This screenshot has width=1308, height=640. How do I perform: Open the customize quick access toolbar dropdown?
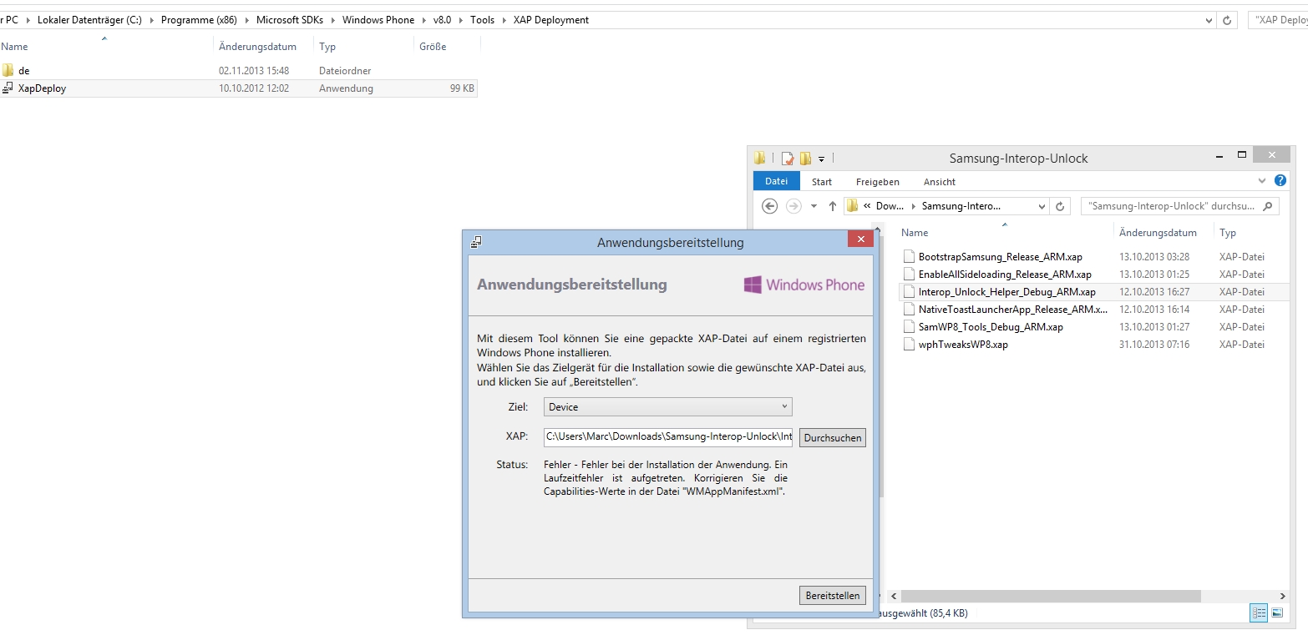coord(822,159)
